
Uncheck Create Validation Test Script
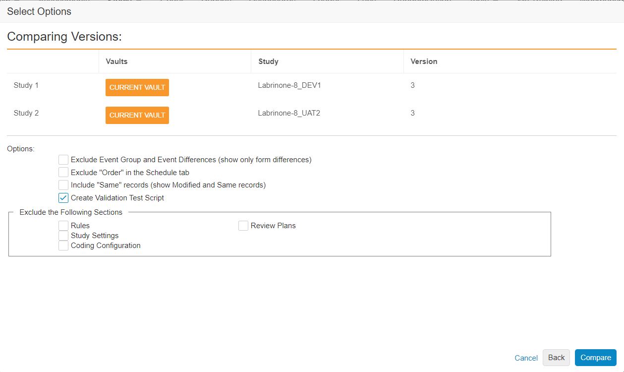[x=63, y=198]
